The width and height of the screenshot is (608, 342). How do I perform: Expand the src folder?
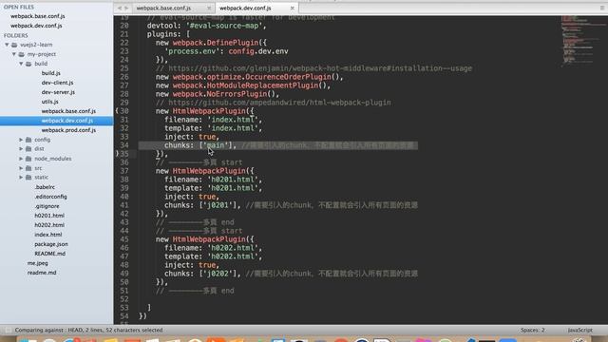point(21,168)
